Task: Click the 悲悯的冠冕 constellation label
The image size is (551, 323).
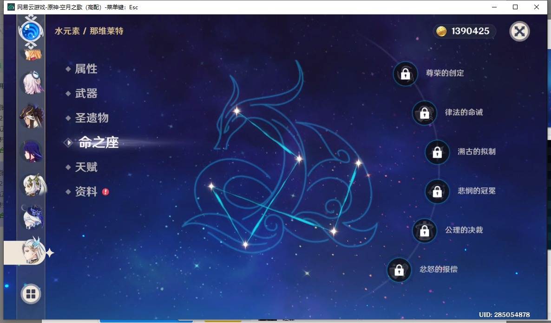Action: click(x=477, y=191)
